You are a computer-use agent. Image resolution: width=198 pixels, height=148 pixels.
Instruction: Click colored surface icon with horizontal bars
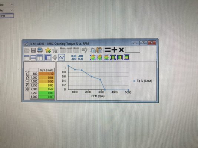(106, 57)
